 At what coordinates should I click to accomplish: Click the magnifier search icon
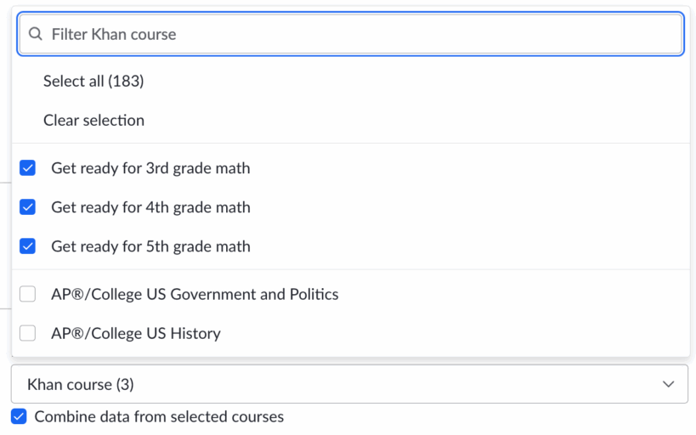36,35
